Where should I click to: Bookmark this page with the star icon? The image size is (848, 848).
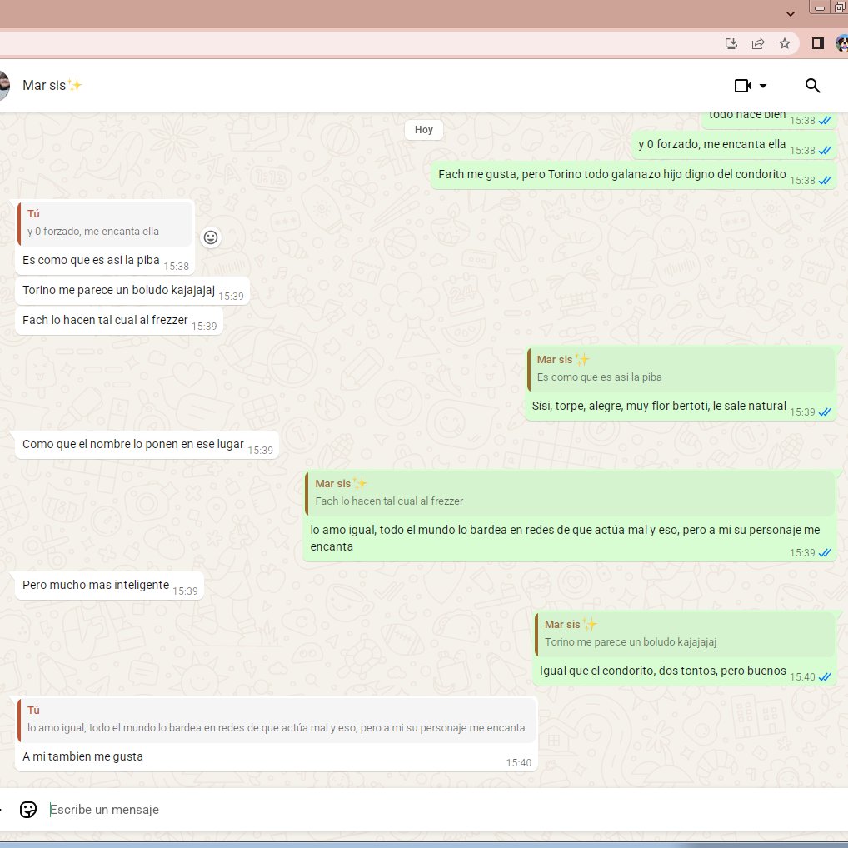(784, 44)
